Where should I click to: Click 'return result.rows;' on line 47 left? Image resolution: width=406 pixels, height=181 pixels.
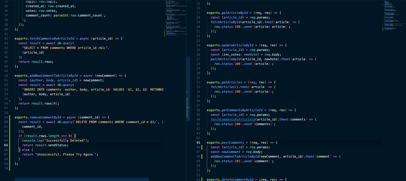36,62
